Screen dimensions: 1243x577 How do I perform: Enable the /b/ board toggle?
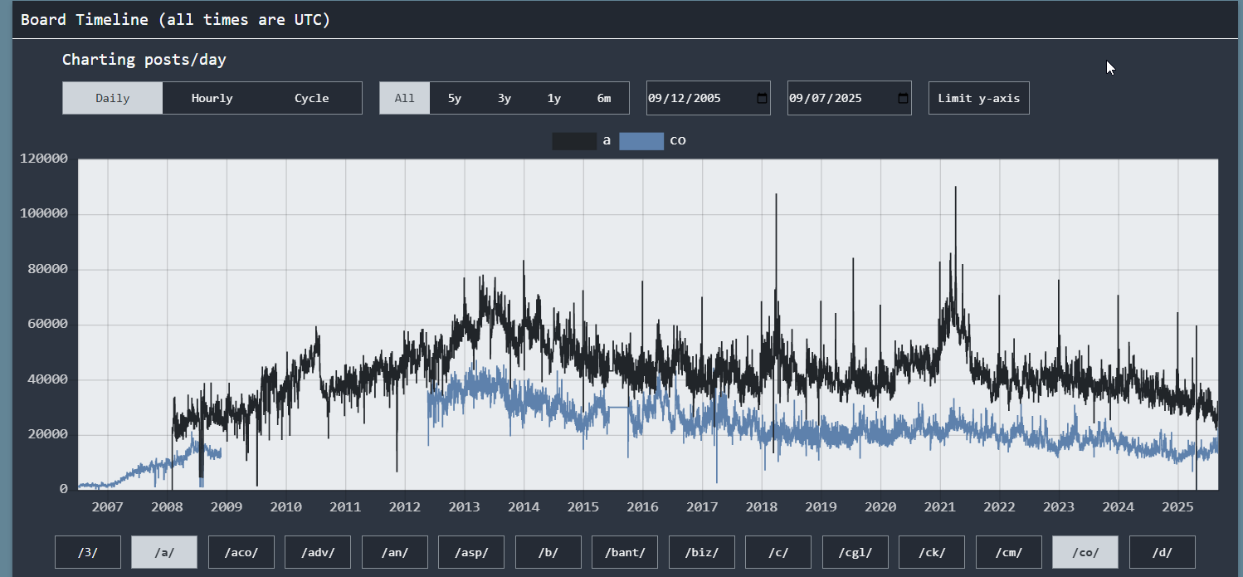pyautogui.click(x=548, y=552)
